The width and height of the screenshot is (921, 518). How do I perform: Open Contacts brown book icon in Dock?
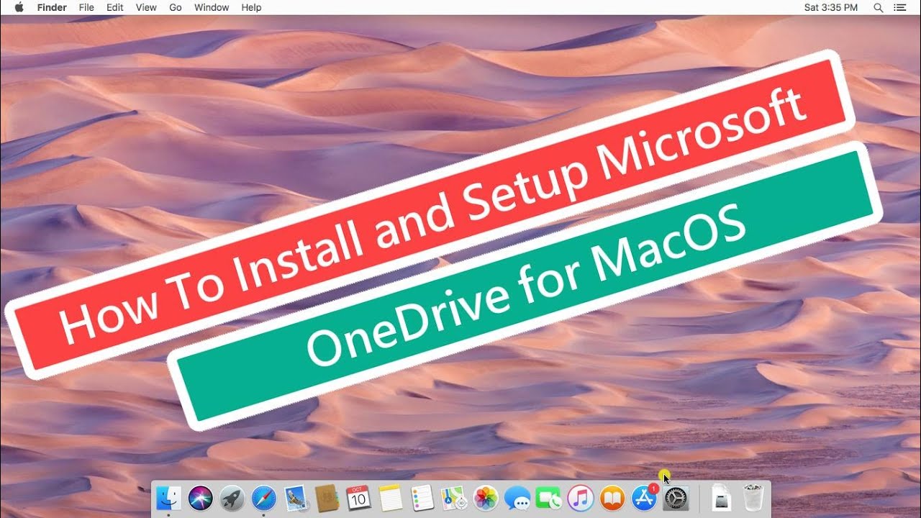pyautogui.click(x=327, y=498)
